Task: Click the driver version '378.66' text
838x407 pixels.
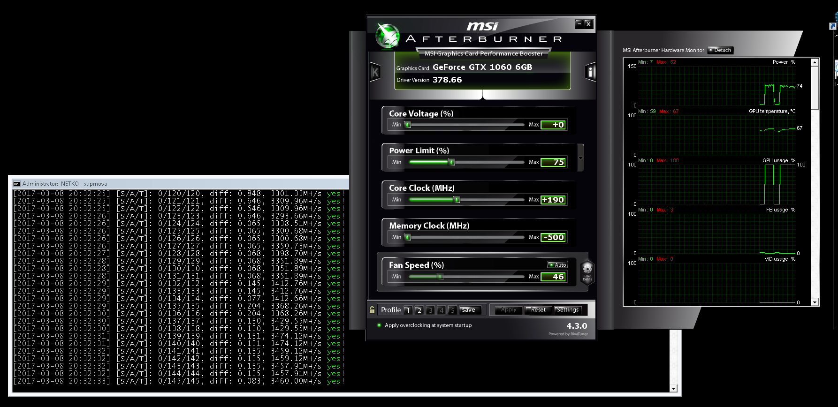Action: (447, 80)
